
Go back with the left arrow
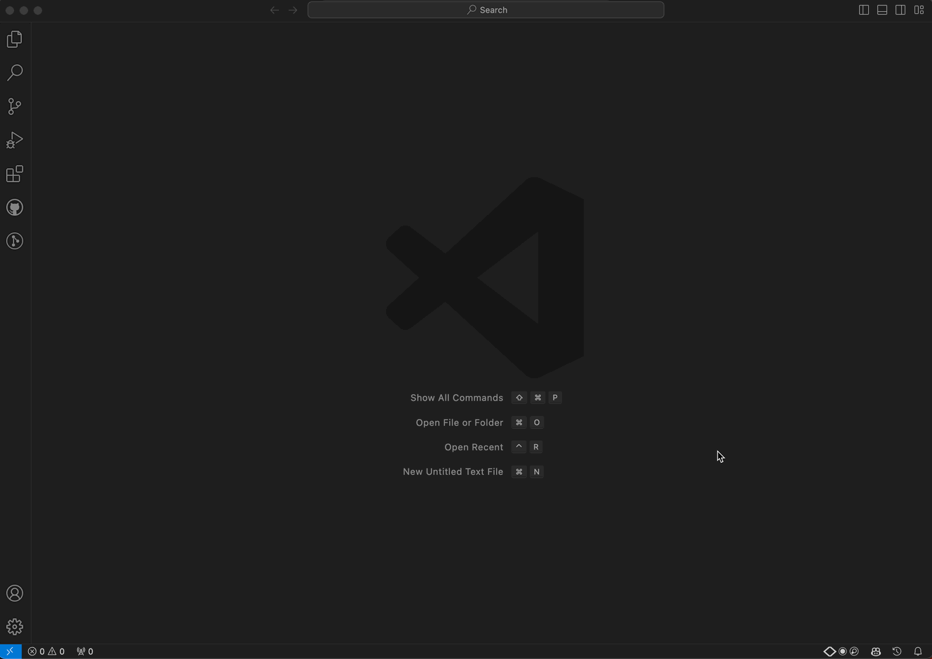point(275,10)
